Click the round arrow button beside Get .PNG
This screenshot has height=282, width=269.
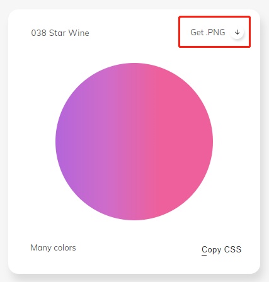pyautogui.click(x=238, y=32)
